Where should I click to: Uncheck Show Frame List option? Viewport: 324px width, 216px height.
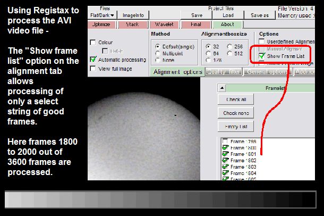[x=262, y=56]
